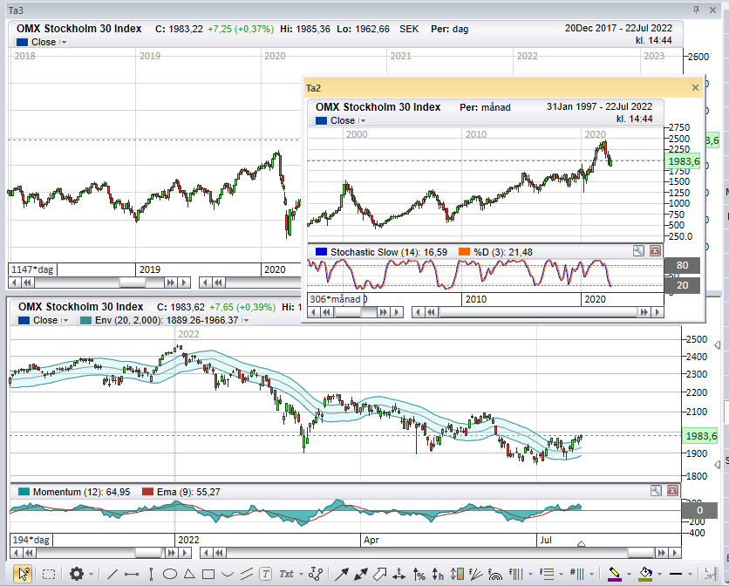Expand the Txt tool dropdown arrow
The height and width of the screenshot is (586, 729).
coord(301,575)
